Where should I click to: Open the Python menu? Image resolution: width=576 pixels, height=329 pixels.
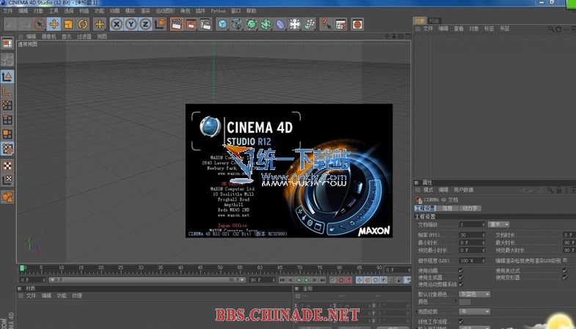tap(218, 11)
